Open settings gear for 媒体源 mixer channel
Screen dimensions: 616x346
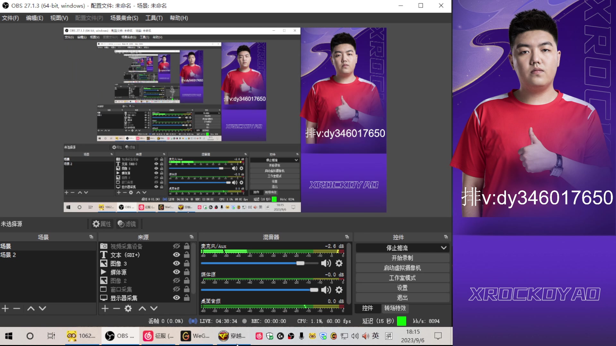(339, 290)
